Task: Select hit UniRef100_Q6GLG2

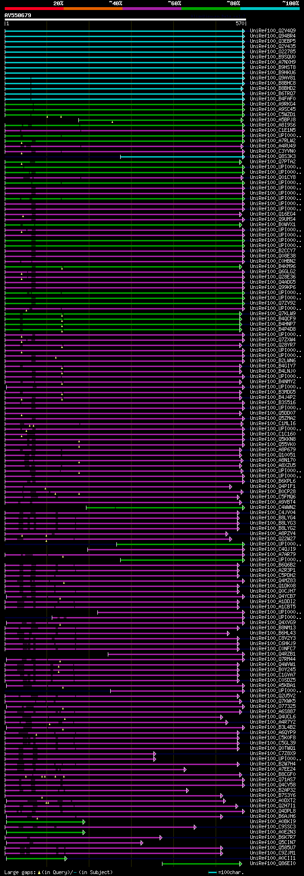Action: coord(273,271)
